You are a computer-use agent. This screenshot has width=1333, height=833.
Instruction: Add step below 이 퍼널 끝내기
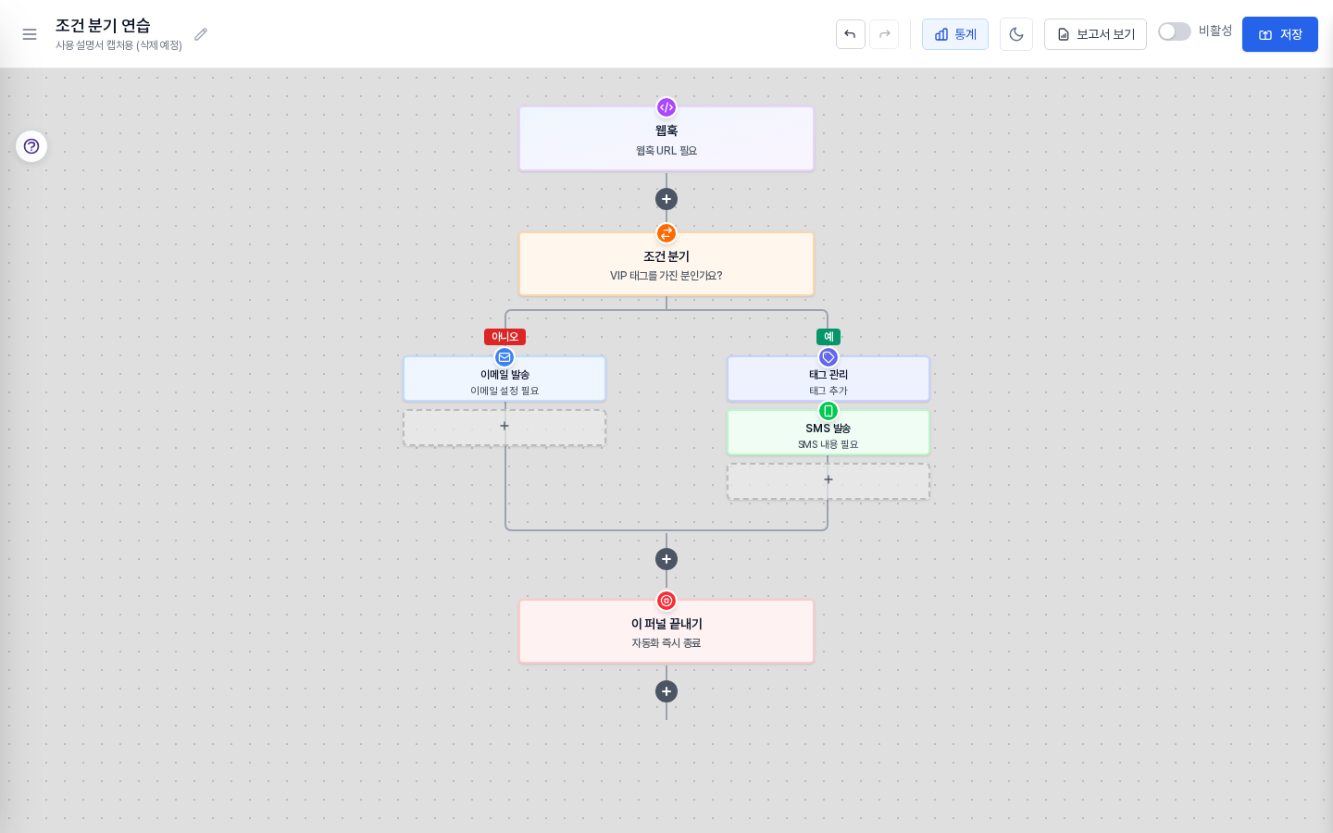click(666, 691)
